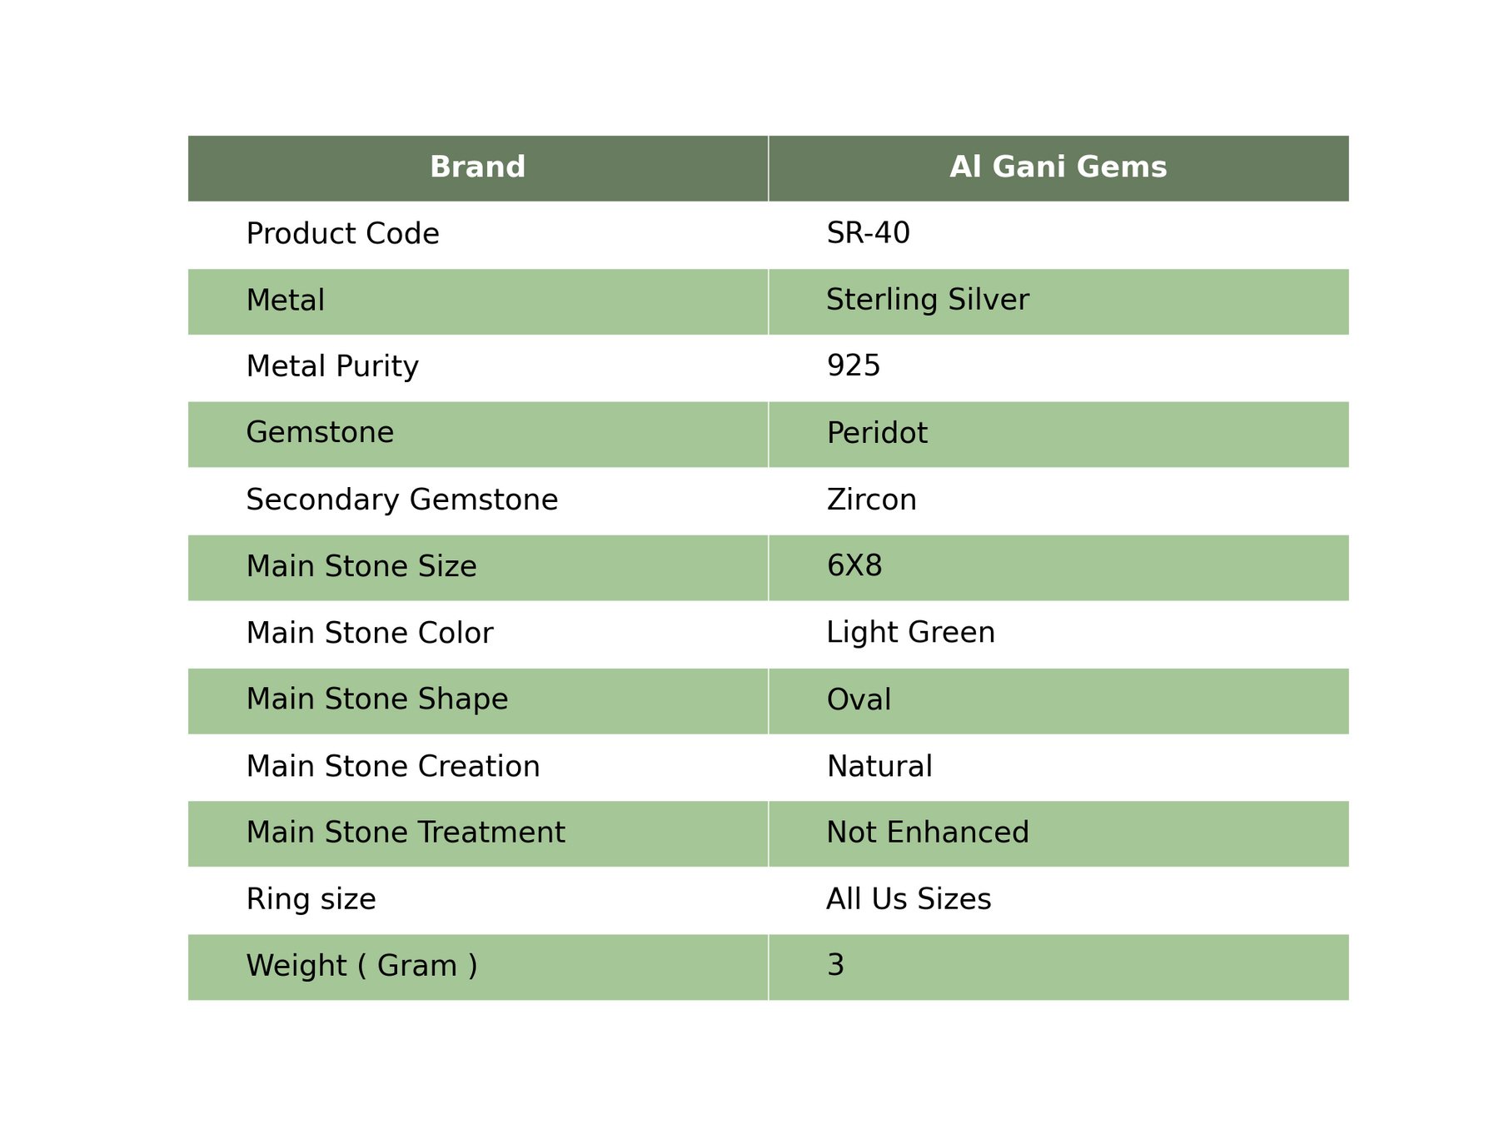Screen dimensions: 1499x1124
Task: Click the Metal row label
Action: [x=285, y=301]
